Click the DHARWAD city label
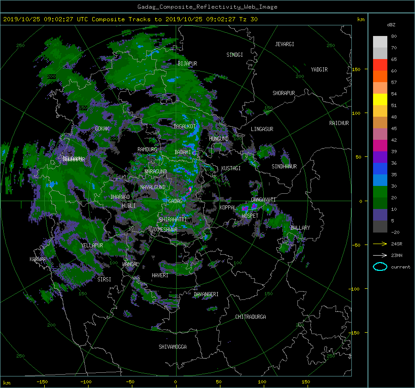 point(120,197)
